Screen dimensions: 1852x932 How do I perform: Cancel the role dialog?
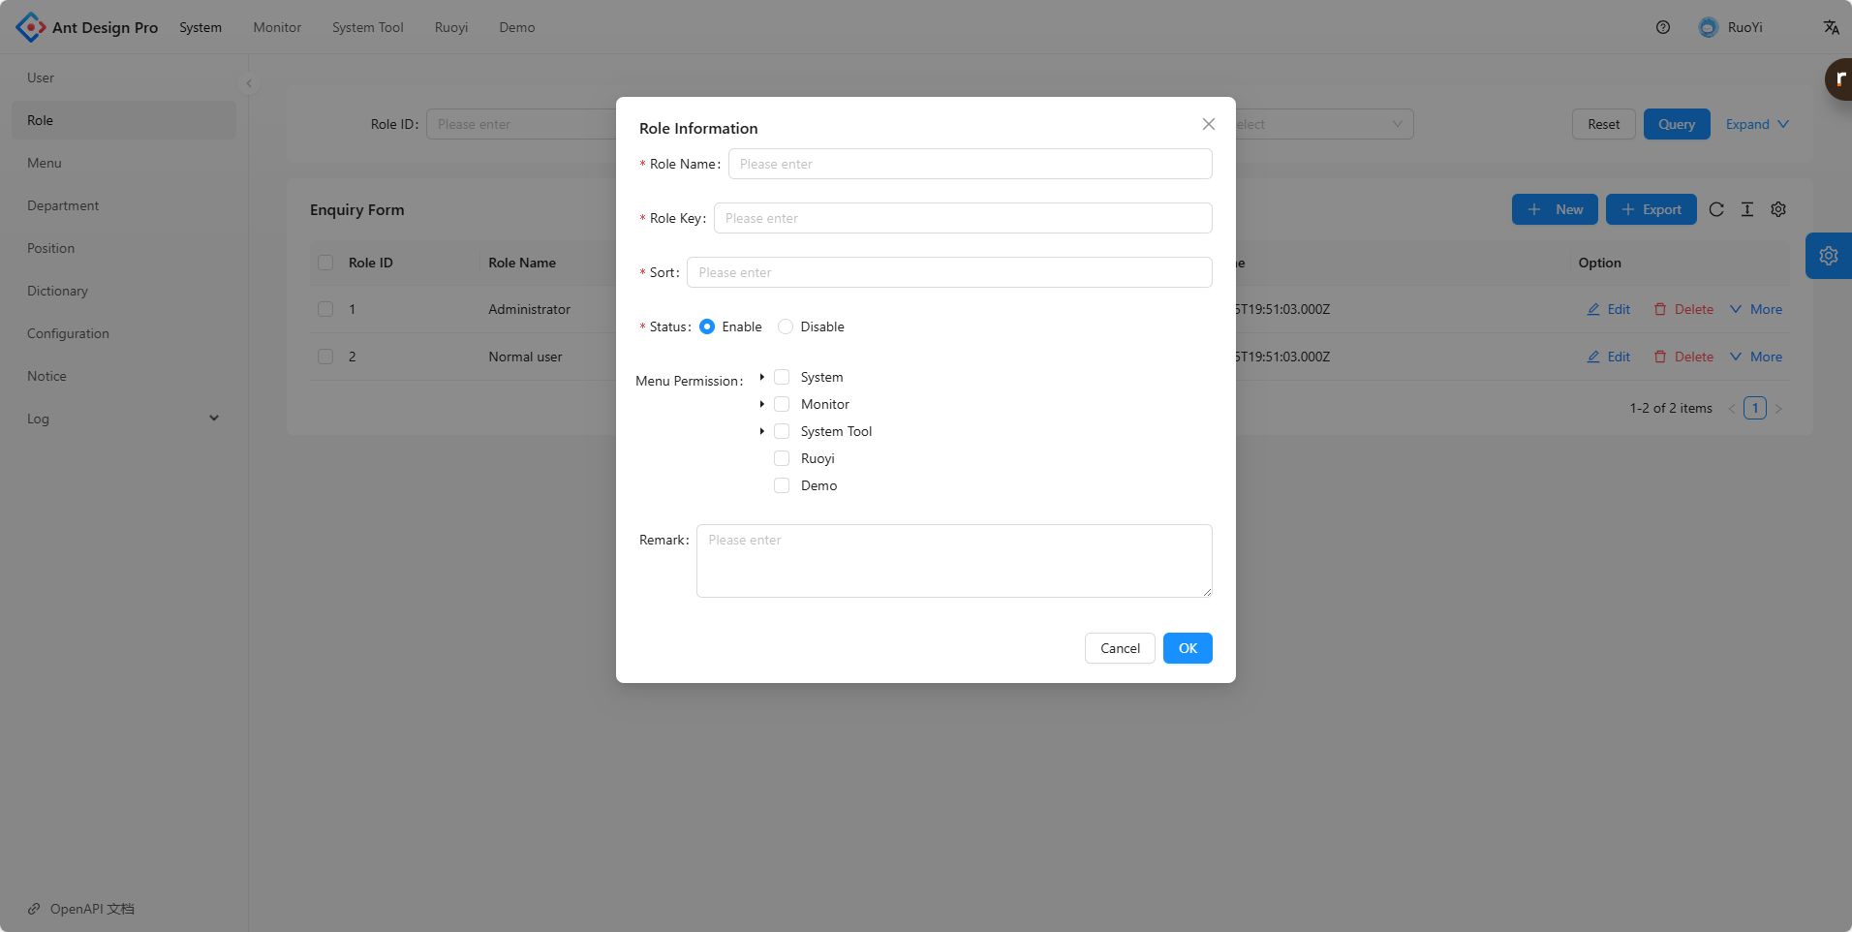pos(1119,648)
